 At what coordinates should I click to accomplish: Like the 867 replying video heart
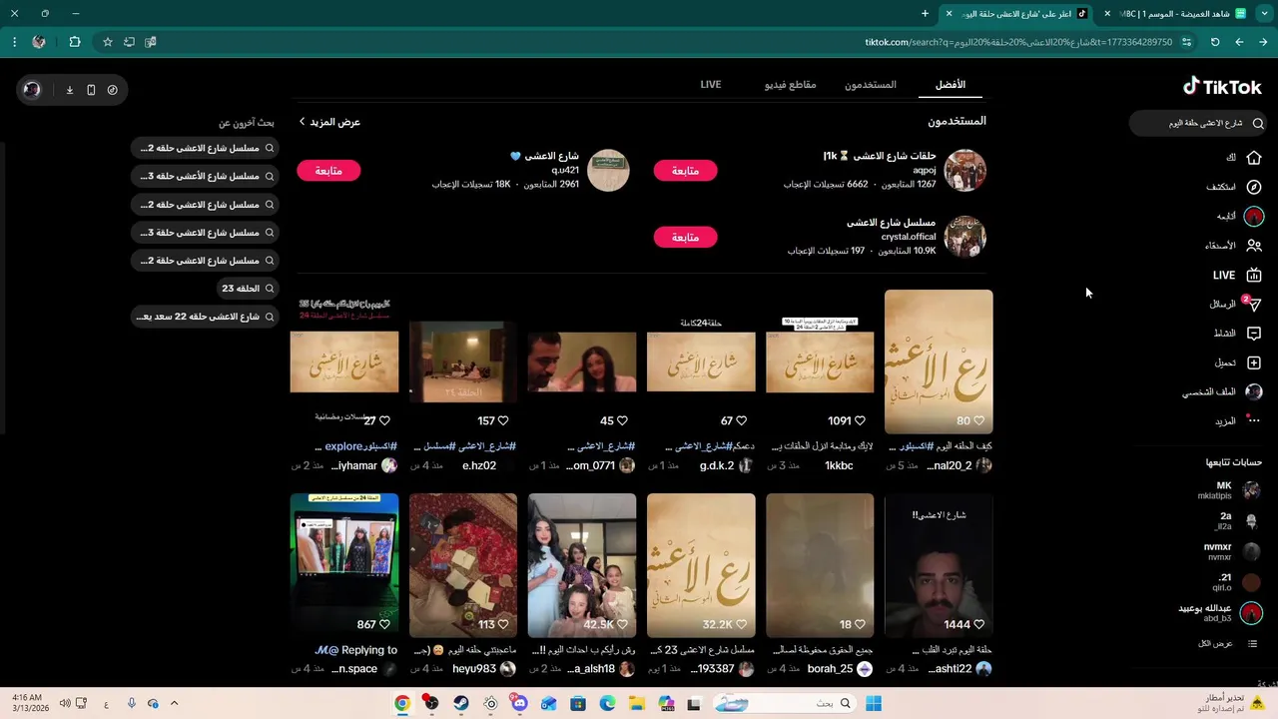click(x=384, y=624)
